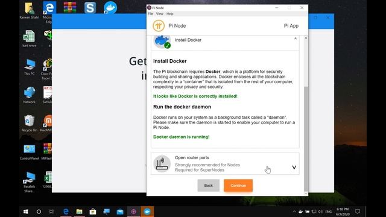Launch Edge from the taskbar
Screen dimensions: 386x217
[x=66, y=212]
